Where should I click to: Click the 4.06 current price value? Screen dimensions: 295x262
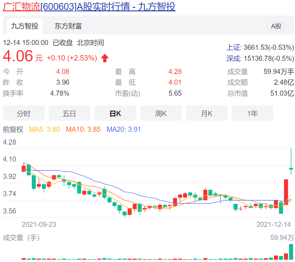click(x=18, y=56)
